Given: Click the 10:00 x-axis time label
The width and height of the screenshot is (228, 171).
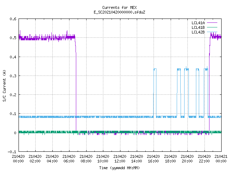Looking at the screenshot, I should [x=103, y=161].
